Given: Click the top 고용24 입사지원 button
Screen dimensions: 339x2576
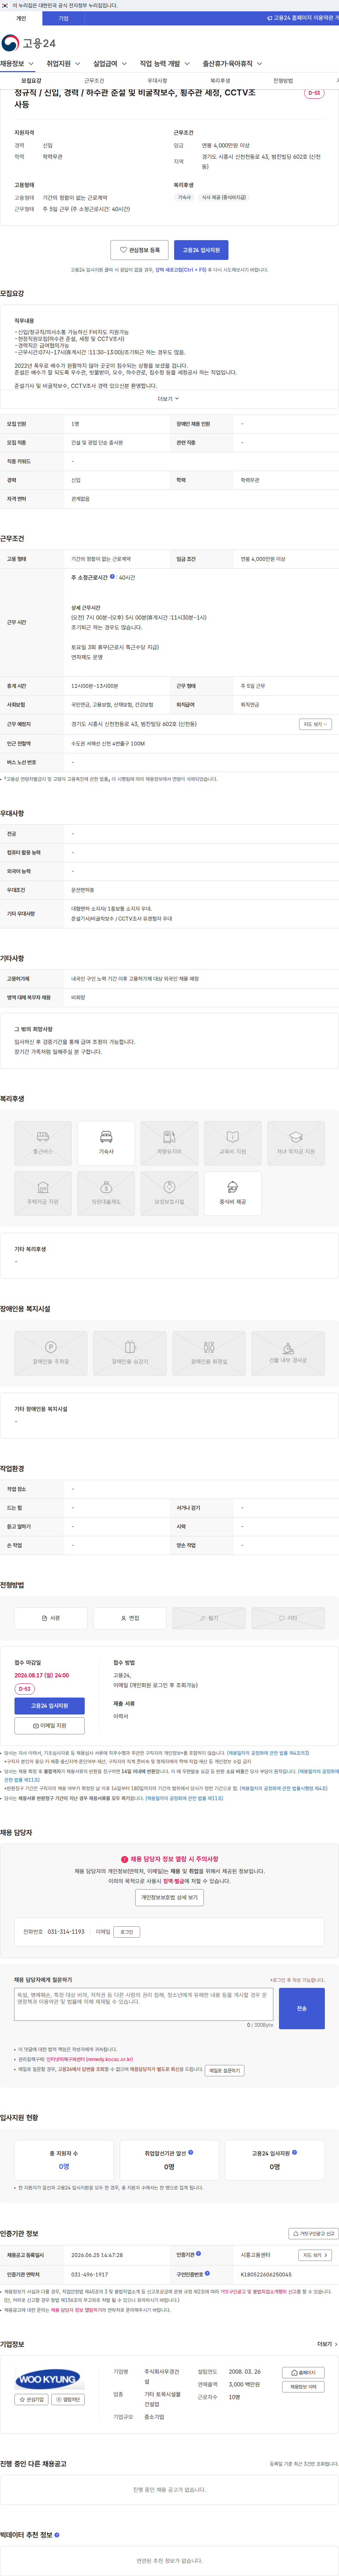Looking at the screenshot, I should (x=201, y=250).
